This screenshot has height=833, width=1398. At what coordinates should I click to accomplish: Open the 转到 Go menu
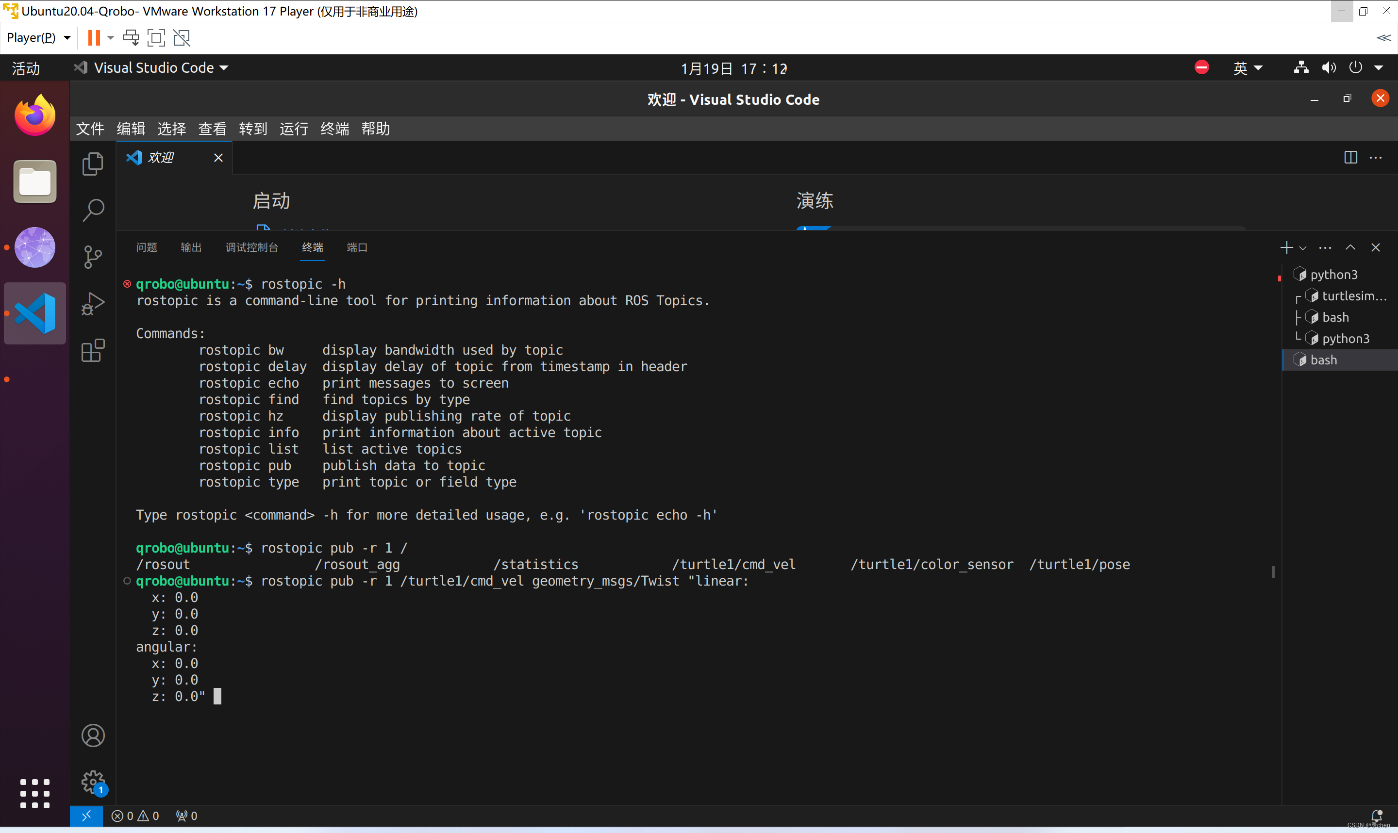click(252, 129)
